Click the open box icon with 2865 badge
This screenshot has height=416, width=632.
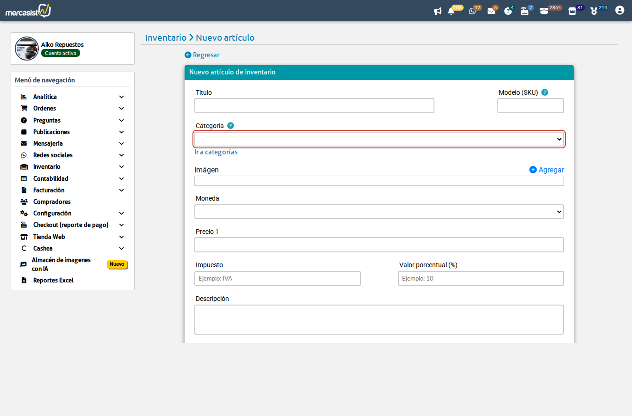[544, 11]
